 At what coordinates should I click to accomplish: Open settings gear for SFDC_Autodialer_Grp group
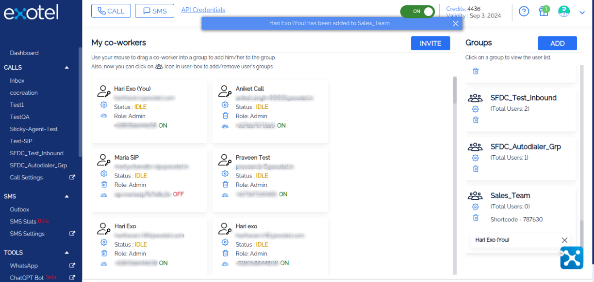tap(476, 158)
